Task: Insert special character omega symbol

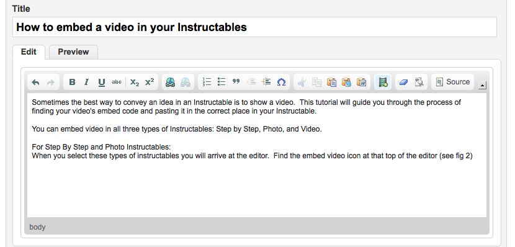Action: tap(281, 82)
